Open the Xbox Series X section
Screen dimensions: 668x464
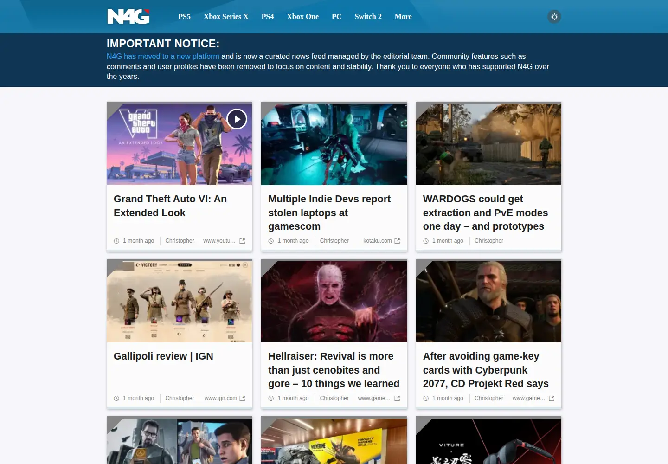pos(226,17)
